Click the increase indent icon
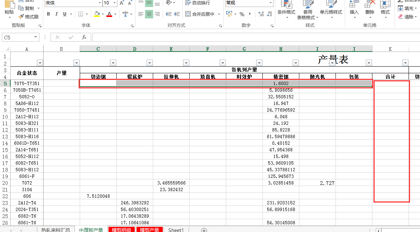The height and width of the screenshot is (232, 420). (x=177, y=14)
